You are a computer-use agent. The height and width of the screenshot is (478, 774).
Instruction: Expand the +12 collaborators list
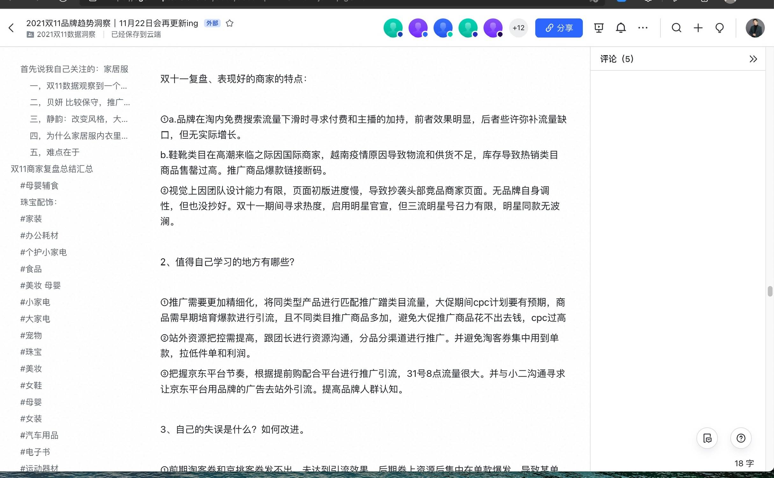(518, 28)
